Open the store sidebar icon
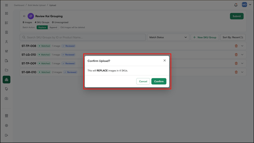The width and height of the screenshot is (254, 143). click(x=6, y=116)
